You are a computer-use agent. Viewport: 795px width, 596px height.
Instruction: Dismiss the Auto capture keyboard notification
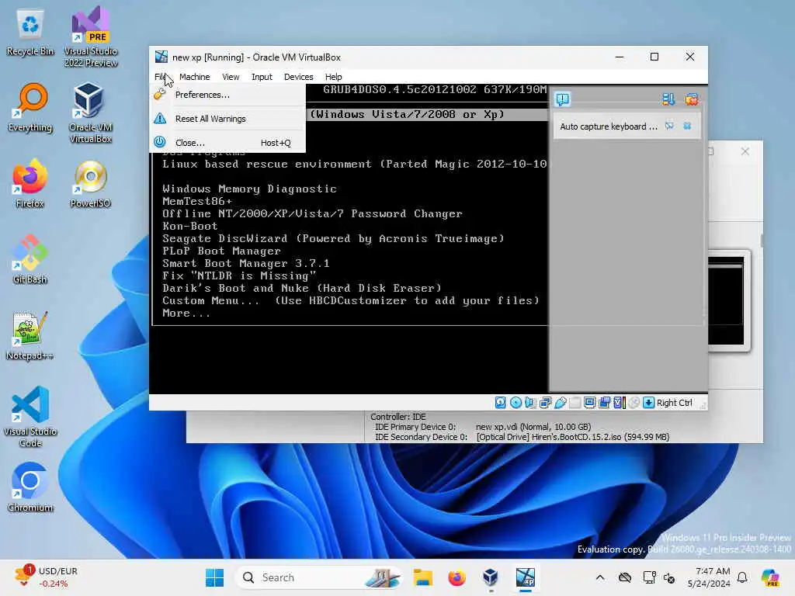(x=687, y=126)
